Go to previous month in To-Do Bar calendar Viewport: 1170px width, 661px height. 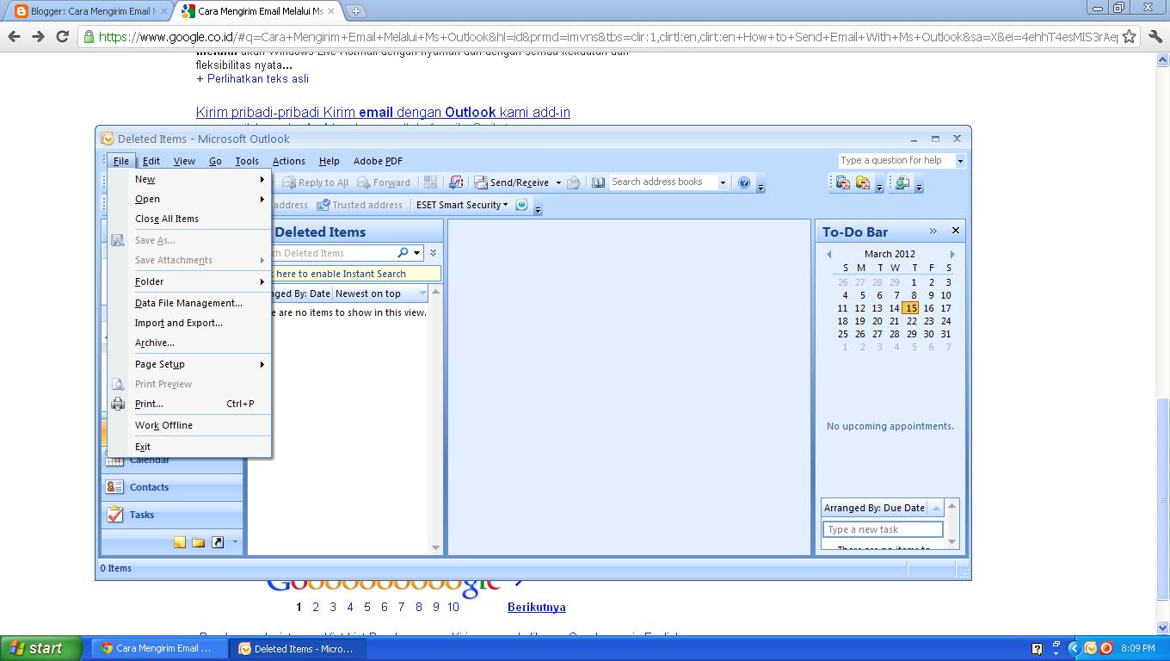pos(828,254)
